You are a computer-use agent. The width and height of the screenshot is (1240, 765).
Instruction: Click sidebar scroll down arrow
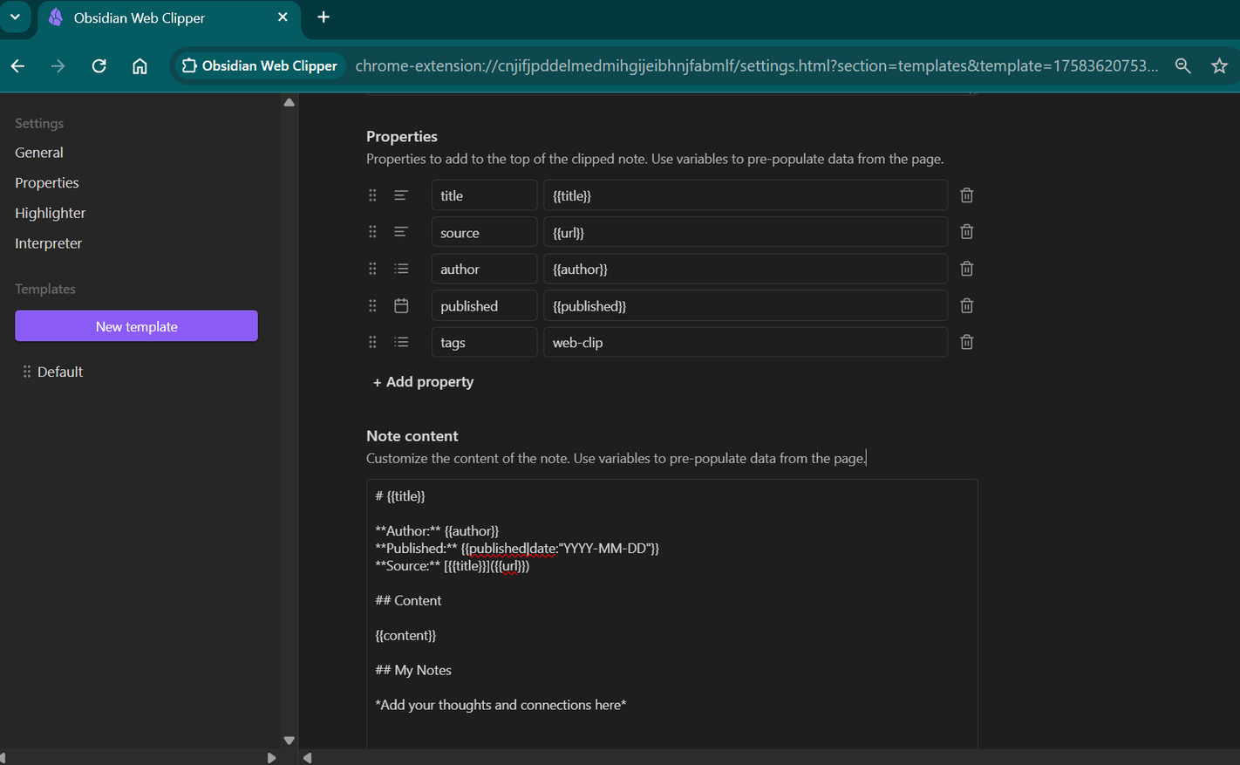click(x=289, y=741)
